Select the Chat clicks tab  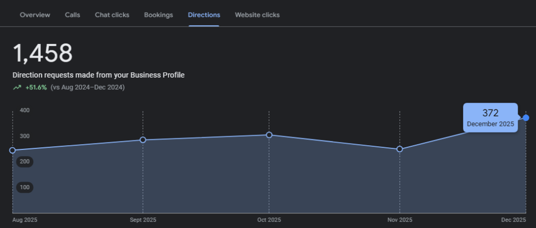[x=112, y=15]
